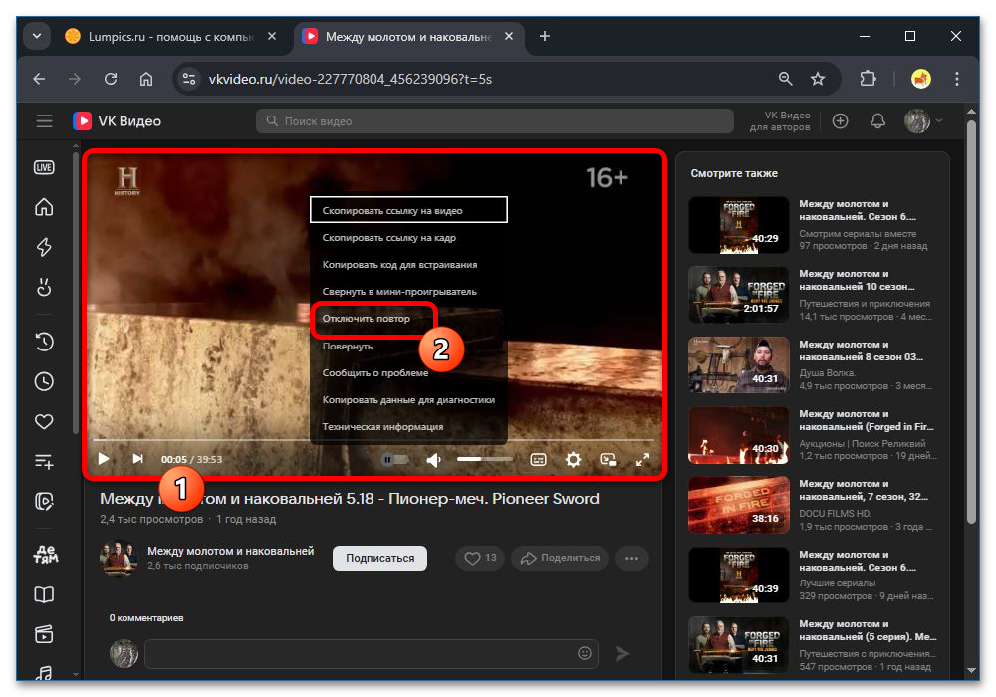Viewport: 996px width, 697px height.
Task: Open Liked videos heart sidebar icon
Action: coord(44,421)
